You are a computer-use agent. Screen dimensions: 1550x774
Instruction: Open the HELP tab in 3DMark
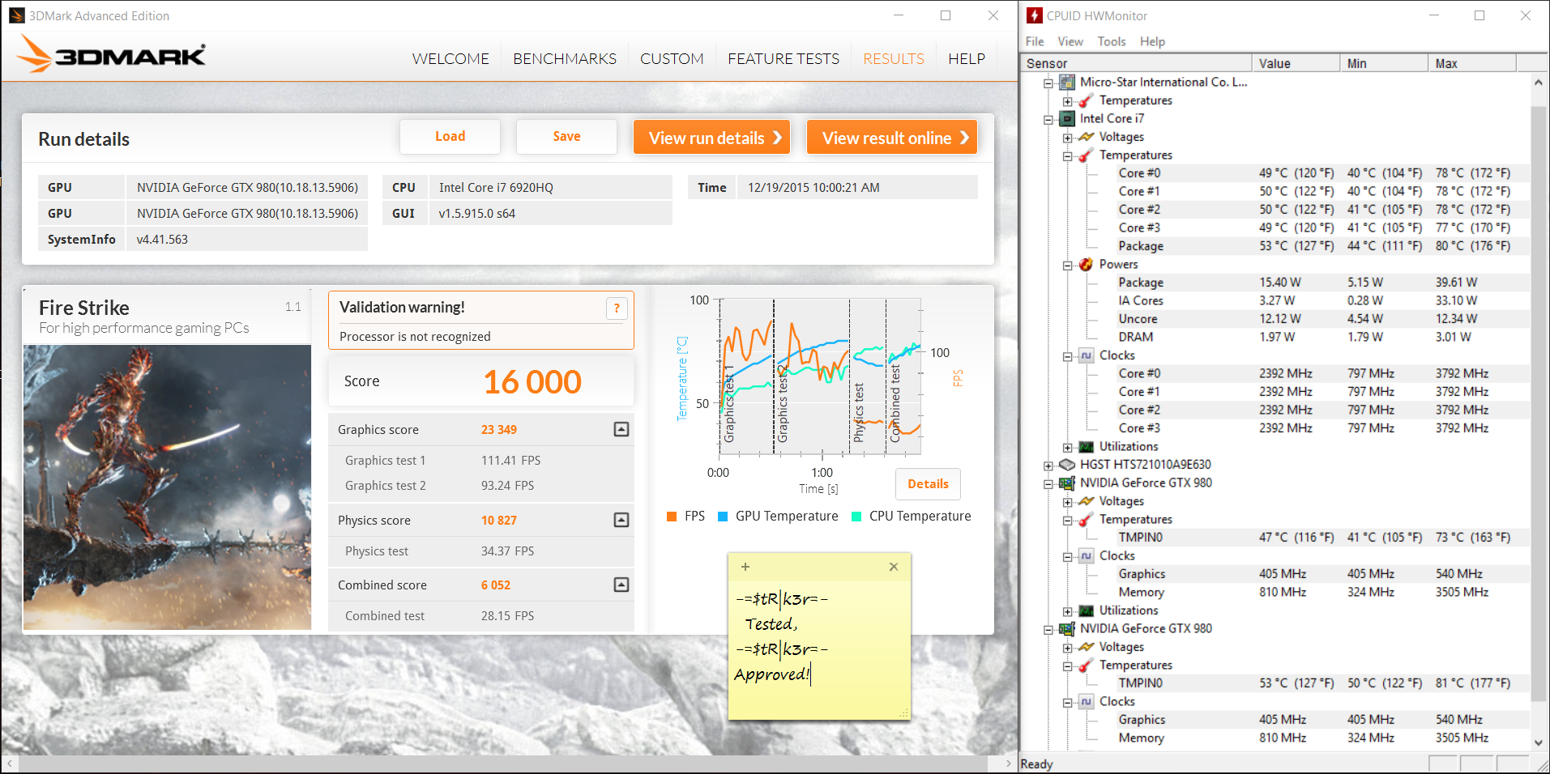pyautogui.click(x=967, y=59)
